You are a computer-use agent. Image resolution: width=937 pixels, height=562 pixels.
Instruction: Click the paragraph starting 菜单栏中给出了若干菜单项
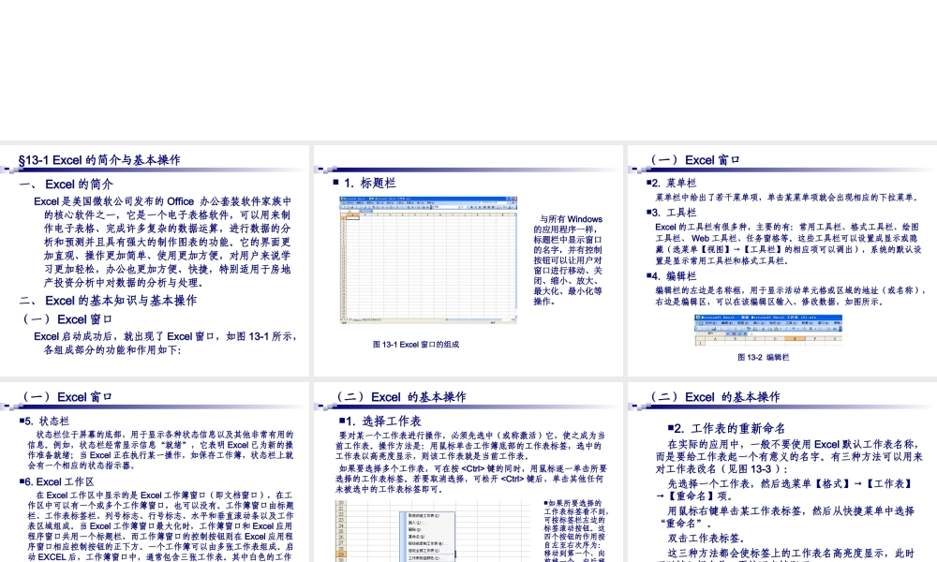pyautogui.click(x=786, y=197)
